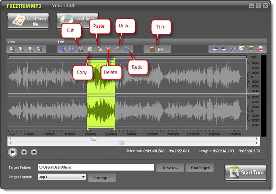Load audio from file
276x194 pixels.
[28, 21]
